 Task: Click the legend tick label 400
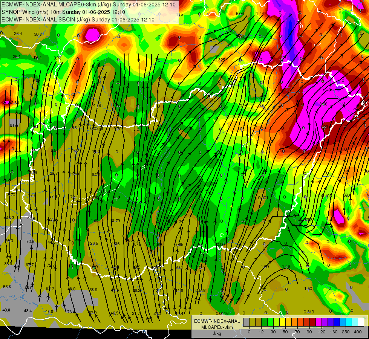(358, 332)
